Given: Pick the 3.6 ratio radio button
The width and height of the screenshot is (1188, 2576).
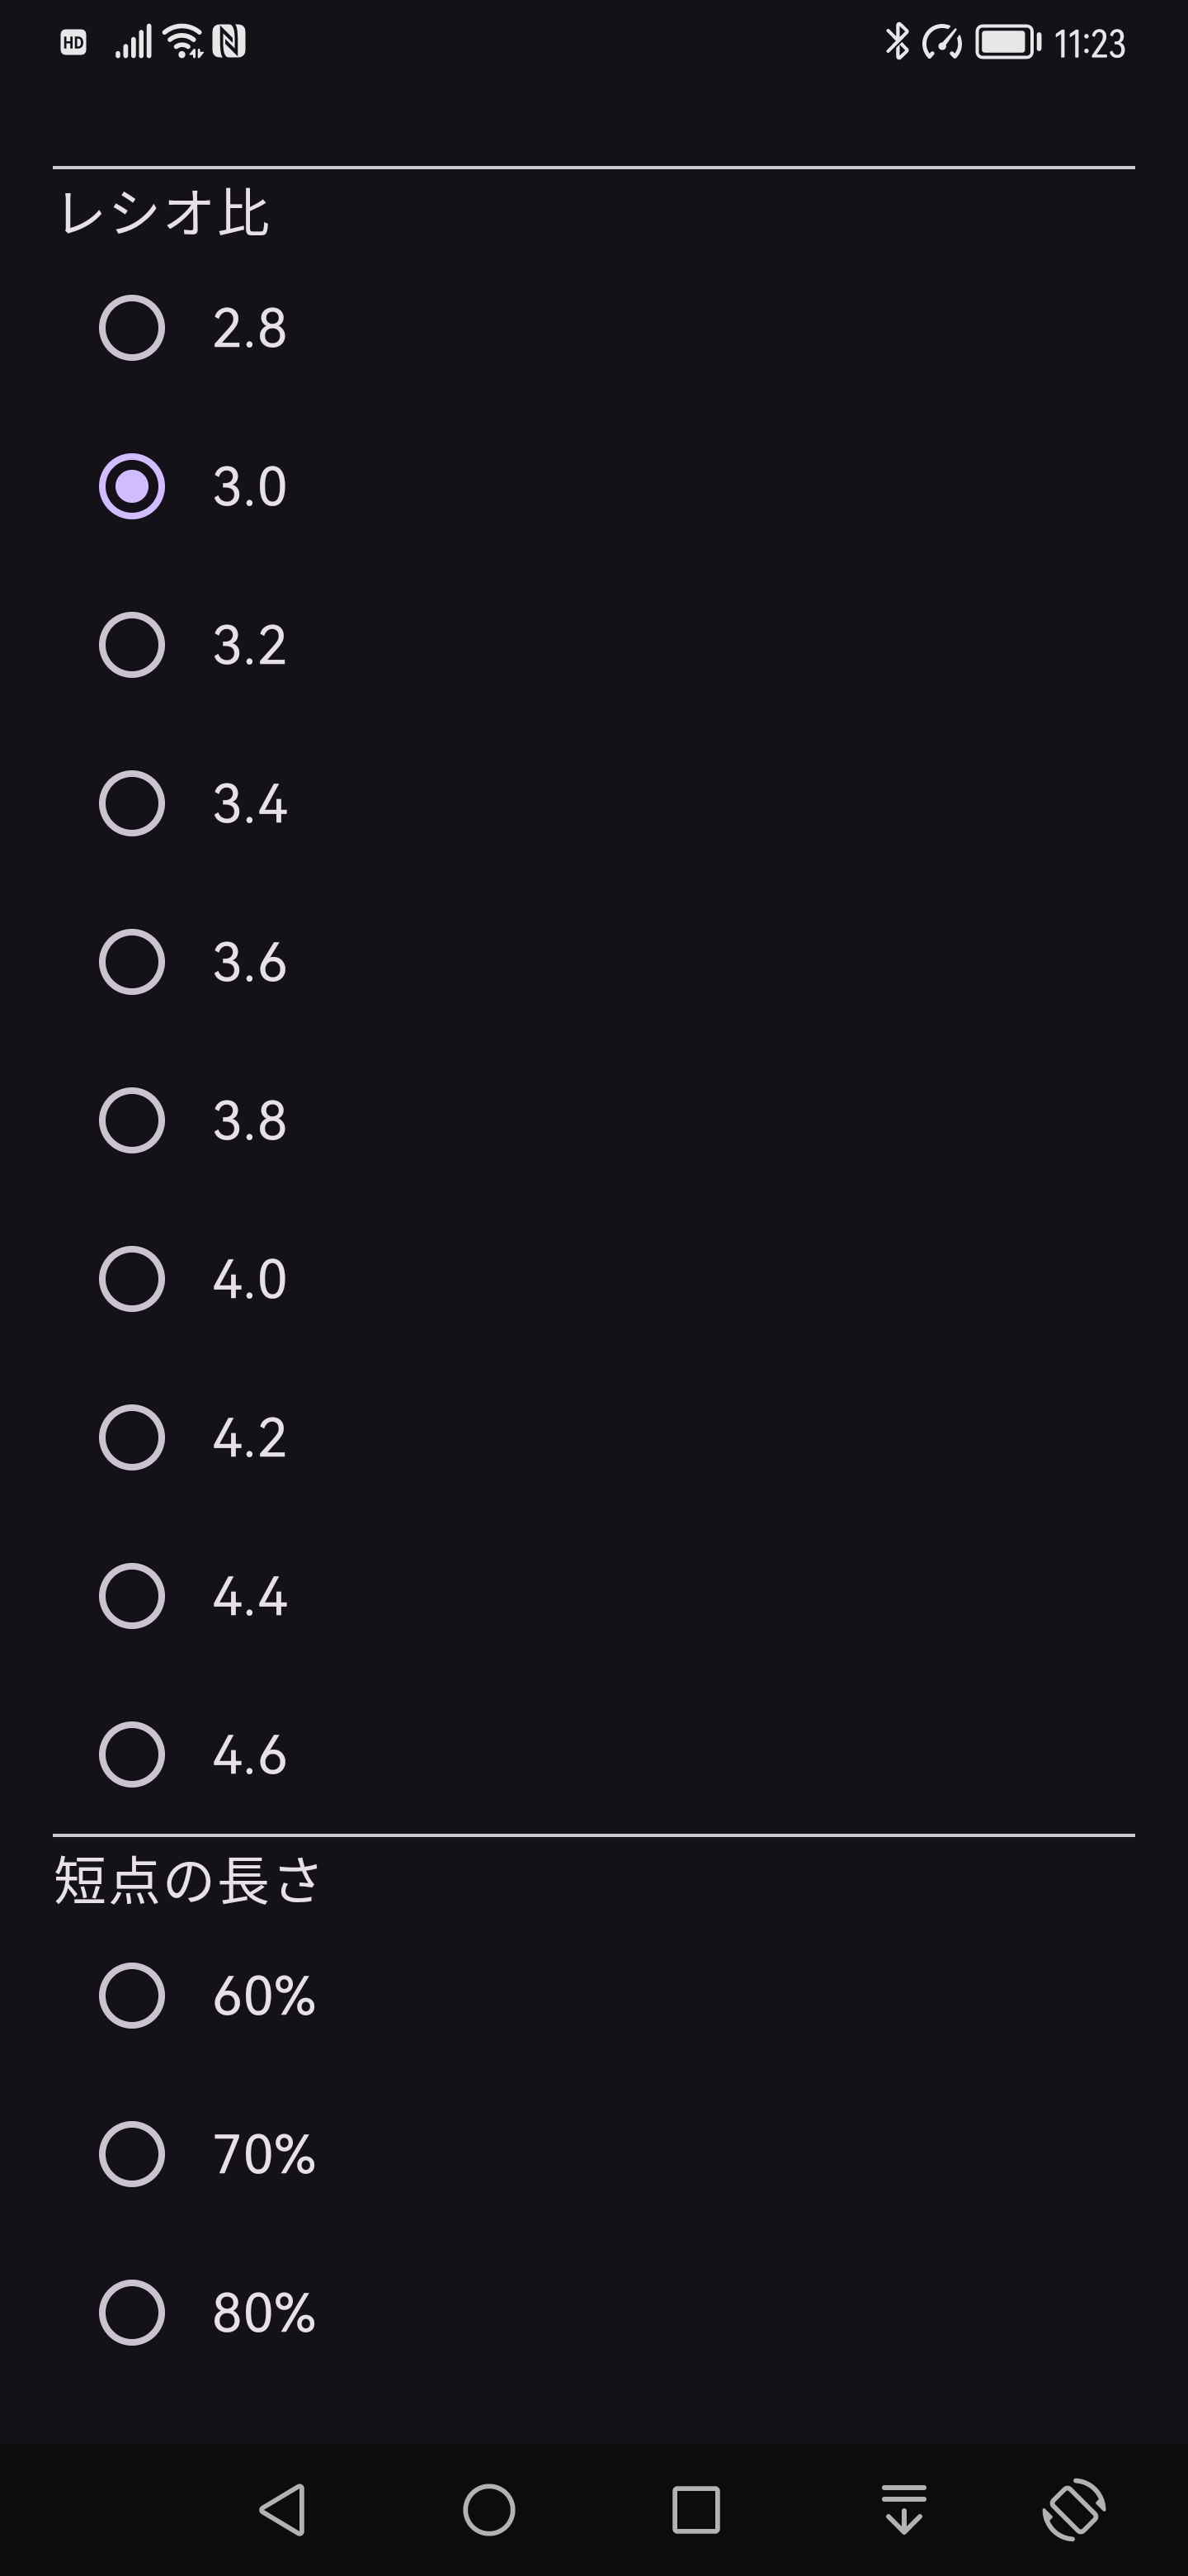Looking at the screenshot, I should point(132,962).
